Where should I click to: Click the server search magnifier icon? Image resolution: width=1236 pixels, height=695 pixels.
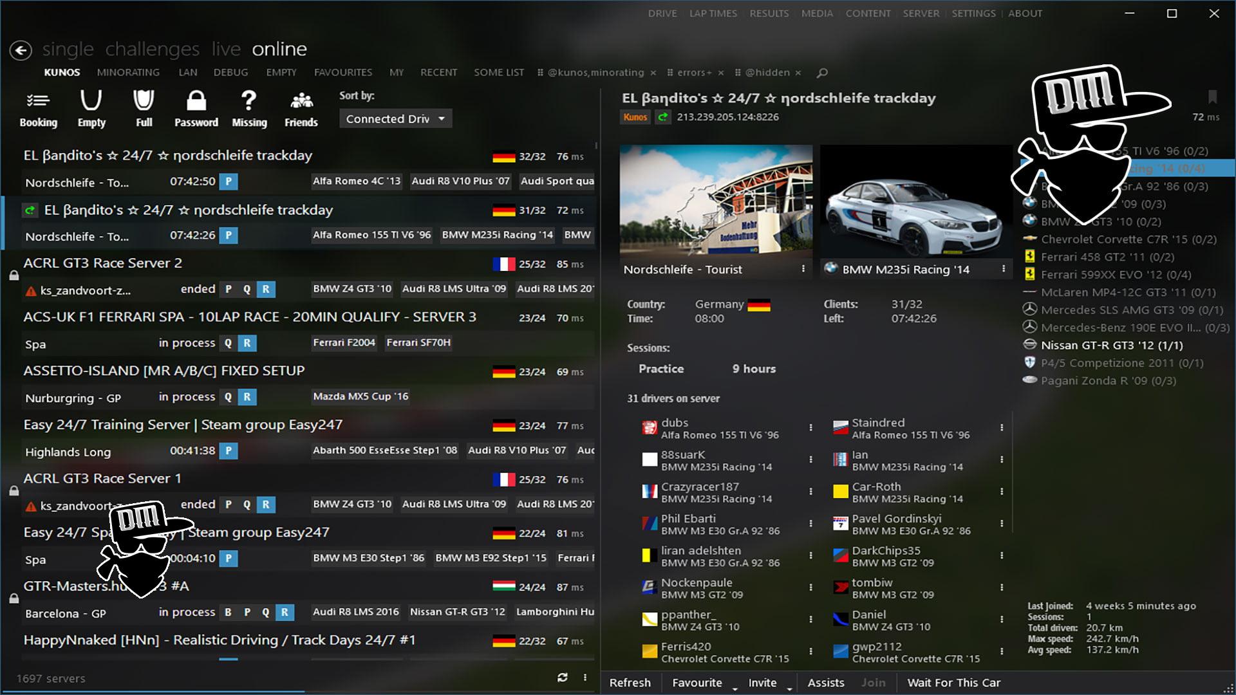point(820,72)
